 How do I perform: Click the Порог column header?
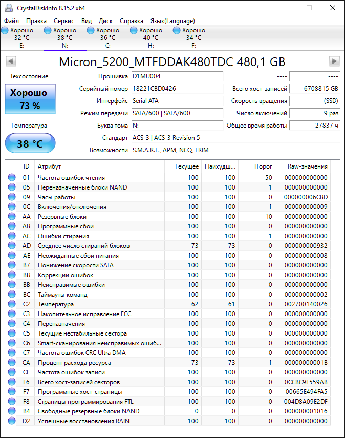click(257, 166)
